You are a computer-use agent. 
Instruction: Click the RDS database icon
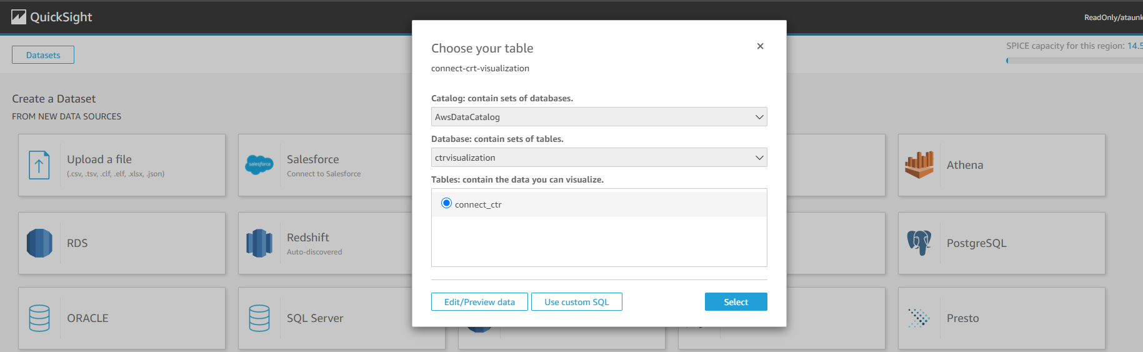point(39,243)
